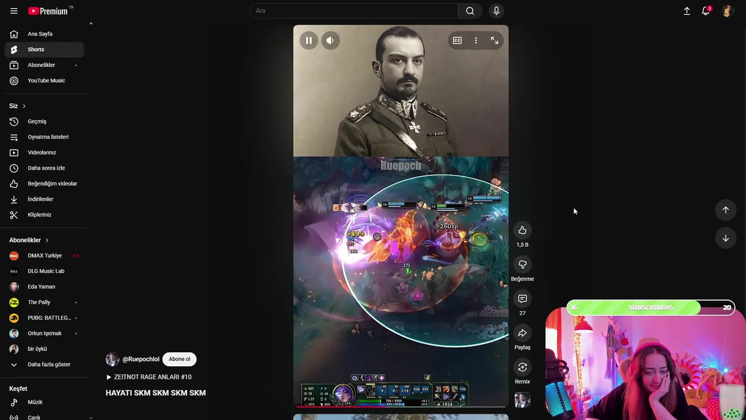Click sidebar scroll down arrow
The image size is (746, 420).
91,417
